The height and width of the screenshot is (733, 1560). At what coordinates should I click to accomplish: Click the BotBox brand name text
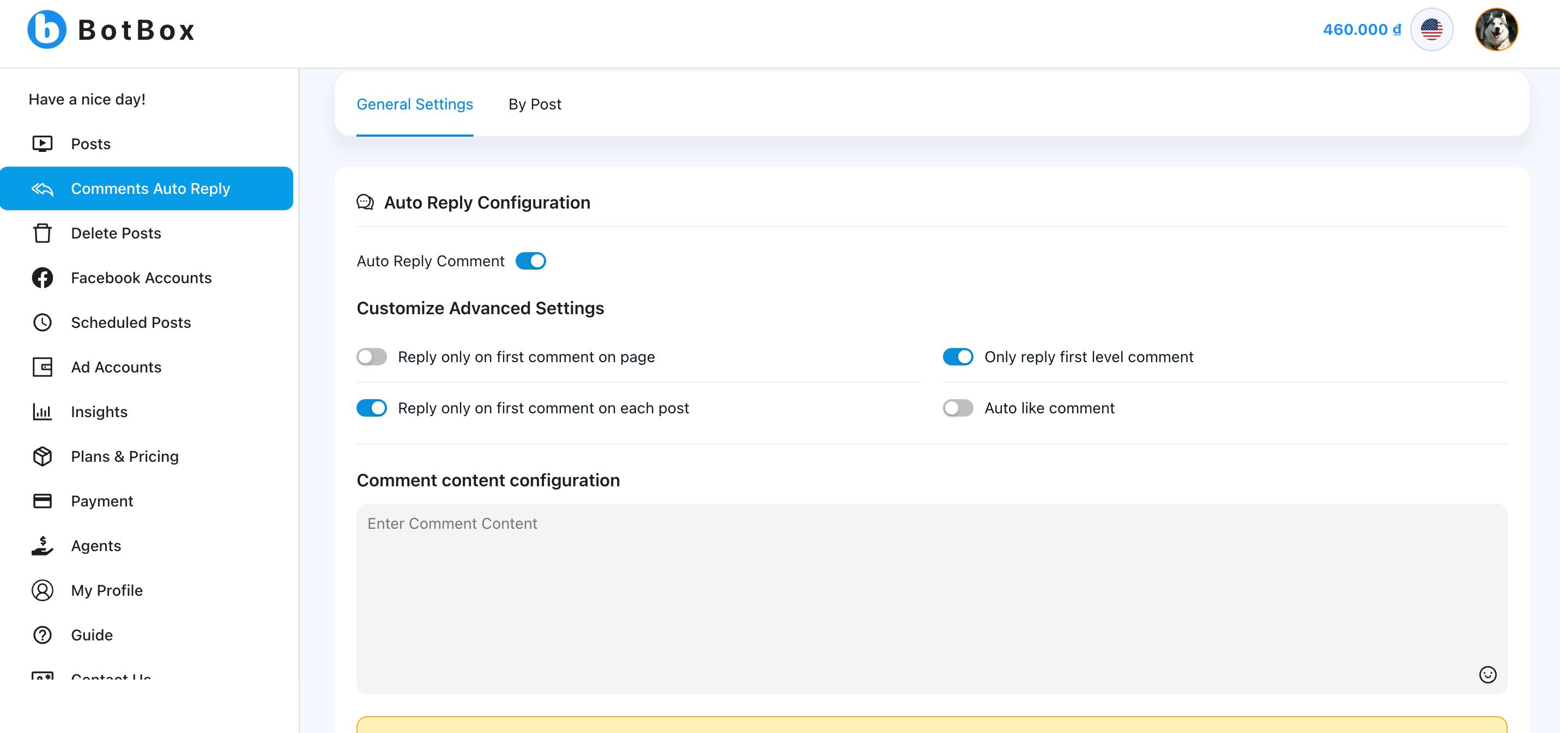pyautogui.click(x=137, y=29)
